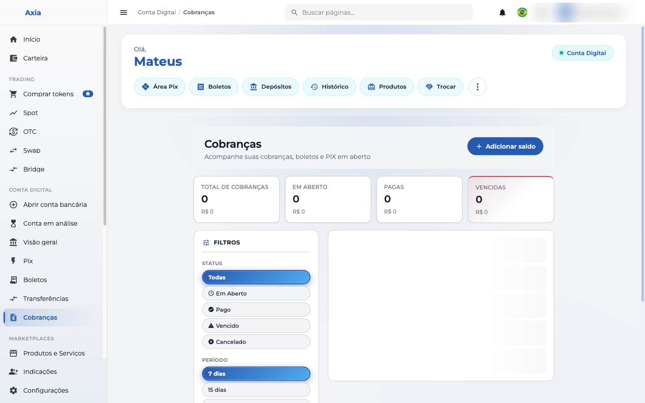Click the OTC currency exchange icon
The height and width of the screenshot is (403, 645).
tap(13, 132)
